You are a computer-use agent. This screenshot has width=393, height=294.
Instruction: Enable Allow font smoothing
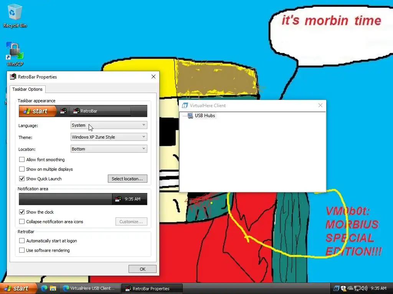point(22,160)
